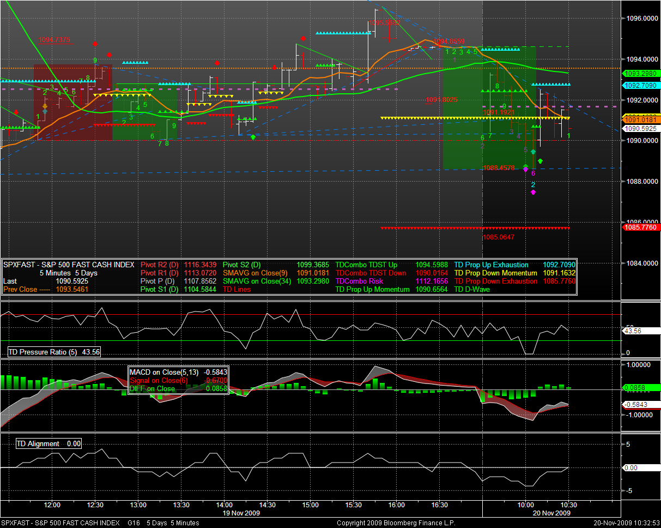Click the 1085.0647 price level label
This screenshot has width=661, height=528.
pos(499,237)
